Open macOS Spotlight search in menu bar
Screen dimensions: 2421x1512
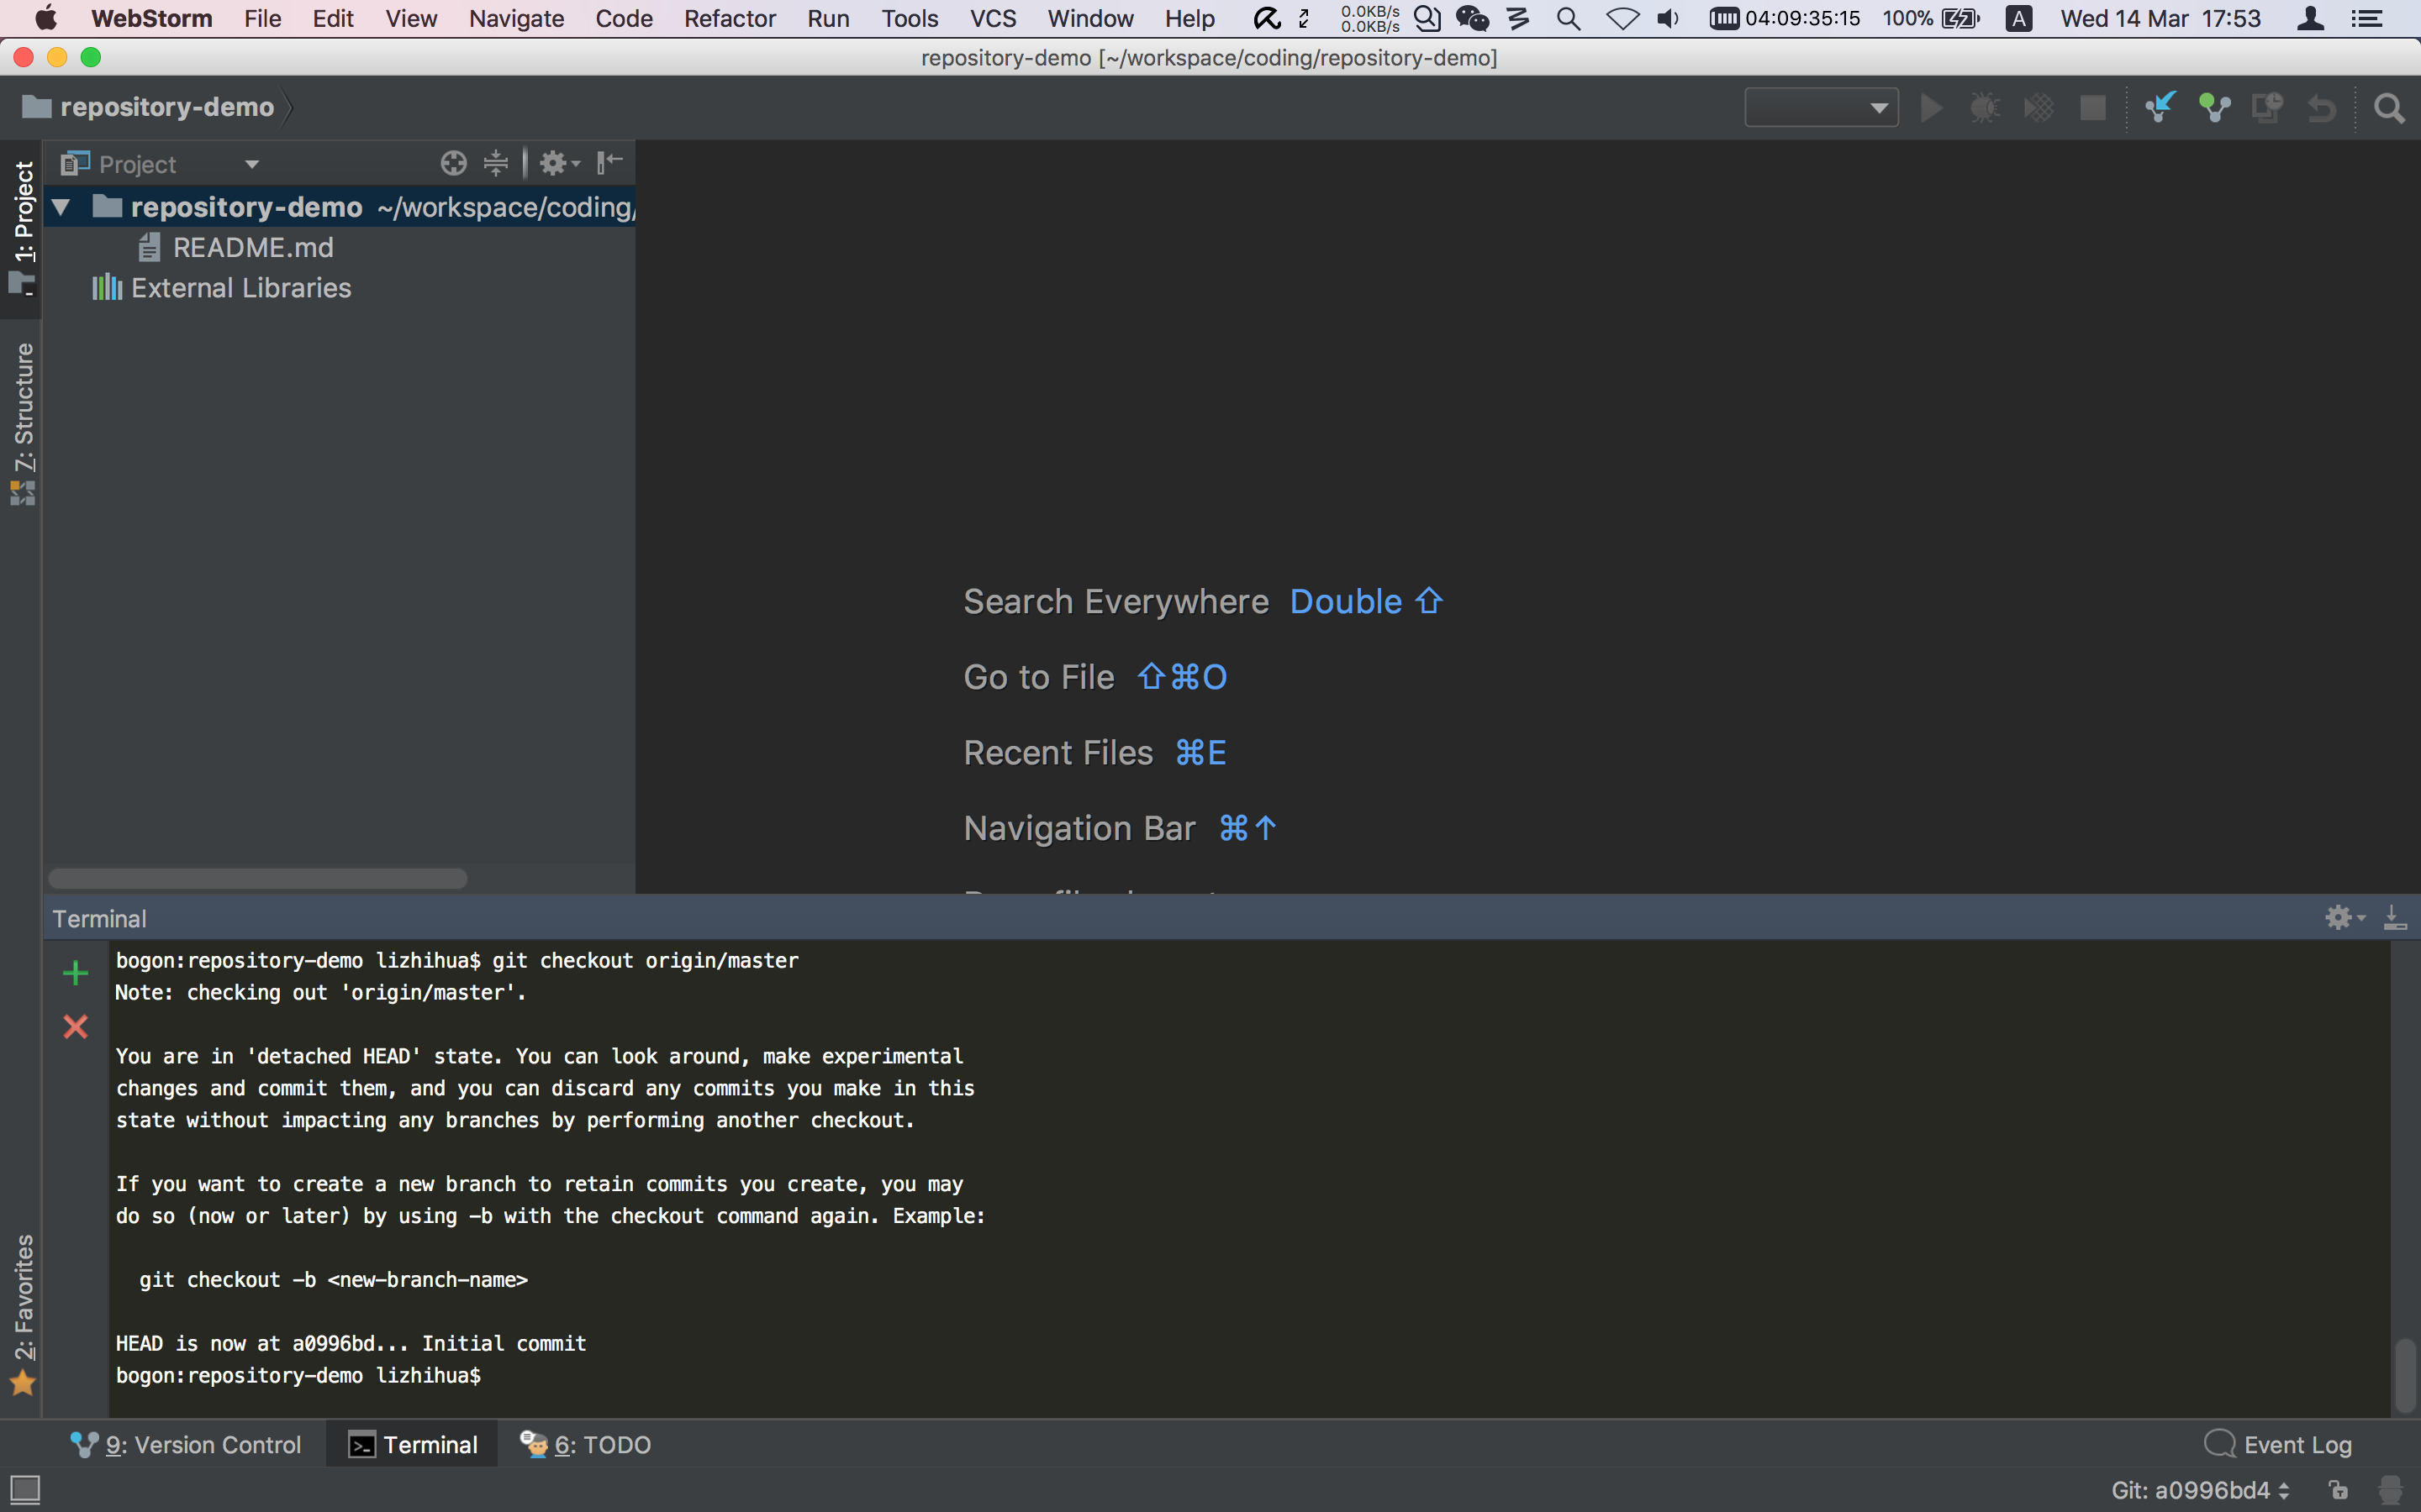[1568, 18]
